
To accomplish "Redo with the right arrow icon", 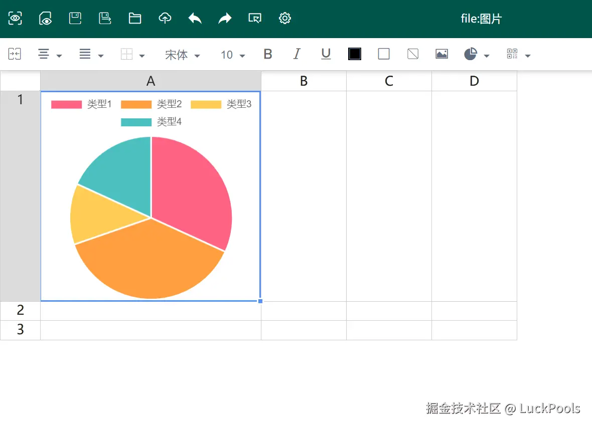I will coord(225,18).
